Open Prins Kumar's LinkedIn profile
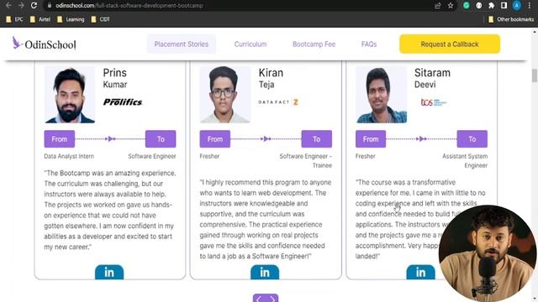This screenshot has height=302, width=538. click(x=109, y=272)
